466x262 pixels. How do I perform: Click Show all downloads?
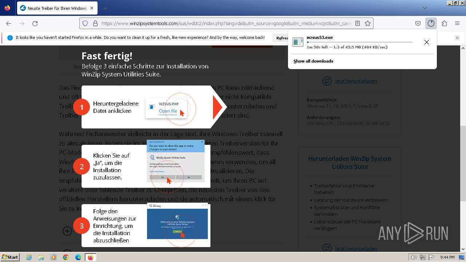[313, 61]
